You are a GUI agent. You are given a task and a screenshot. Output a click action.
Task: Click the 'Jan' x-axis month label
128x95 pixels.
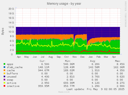[90, 57]
